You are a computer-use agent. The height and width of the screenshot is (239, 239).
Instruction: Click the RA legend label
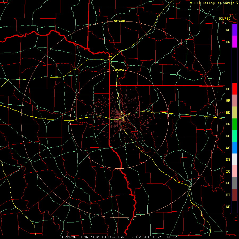click(228, 136)
